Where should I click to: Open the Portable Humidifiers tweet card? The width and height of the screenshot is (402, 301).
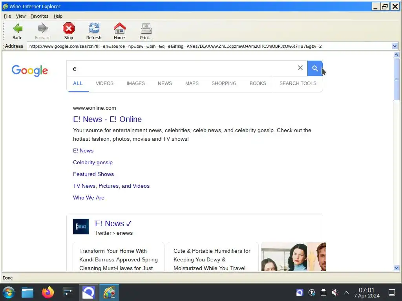point(212,257)
